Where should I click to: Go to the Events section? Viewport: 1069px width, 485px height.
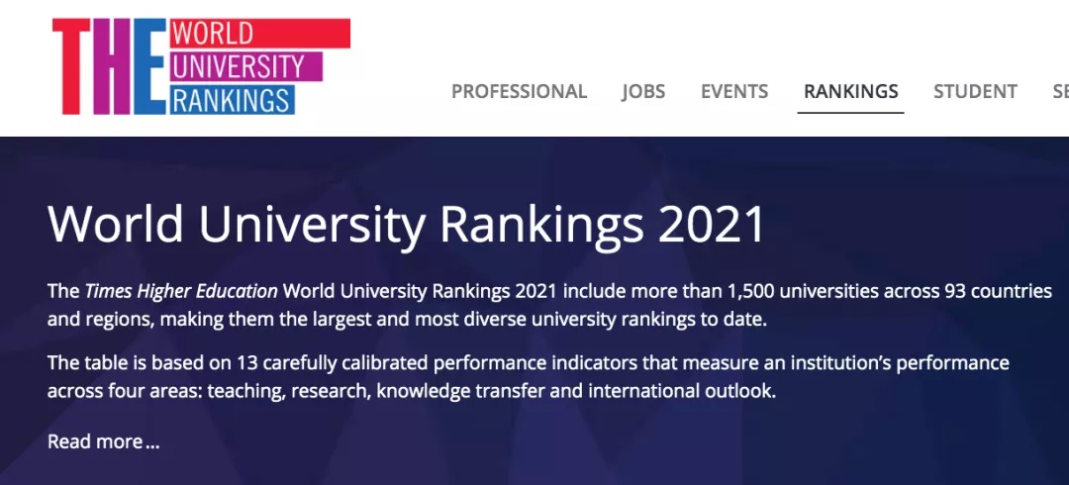734,91
